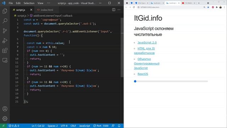
Task: Open More Actions in editor toolbar
Action: (119, 10)
